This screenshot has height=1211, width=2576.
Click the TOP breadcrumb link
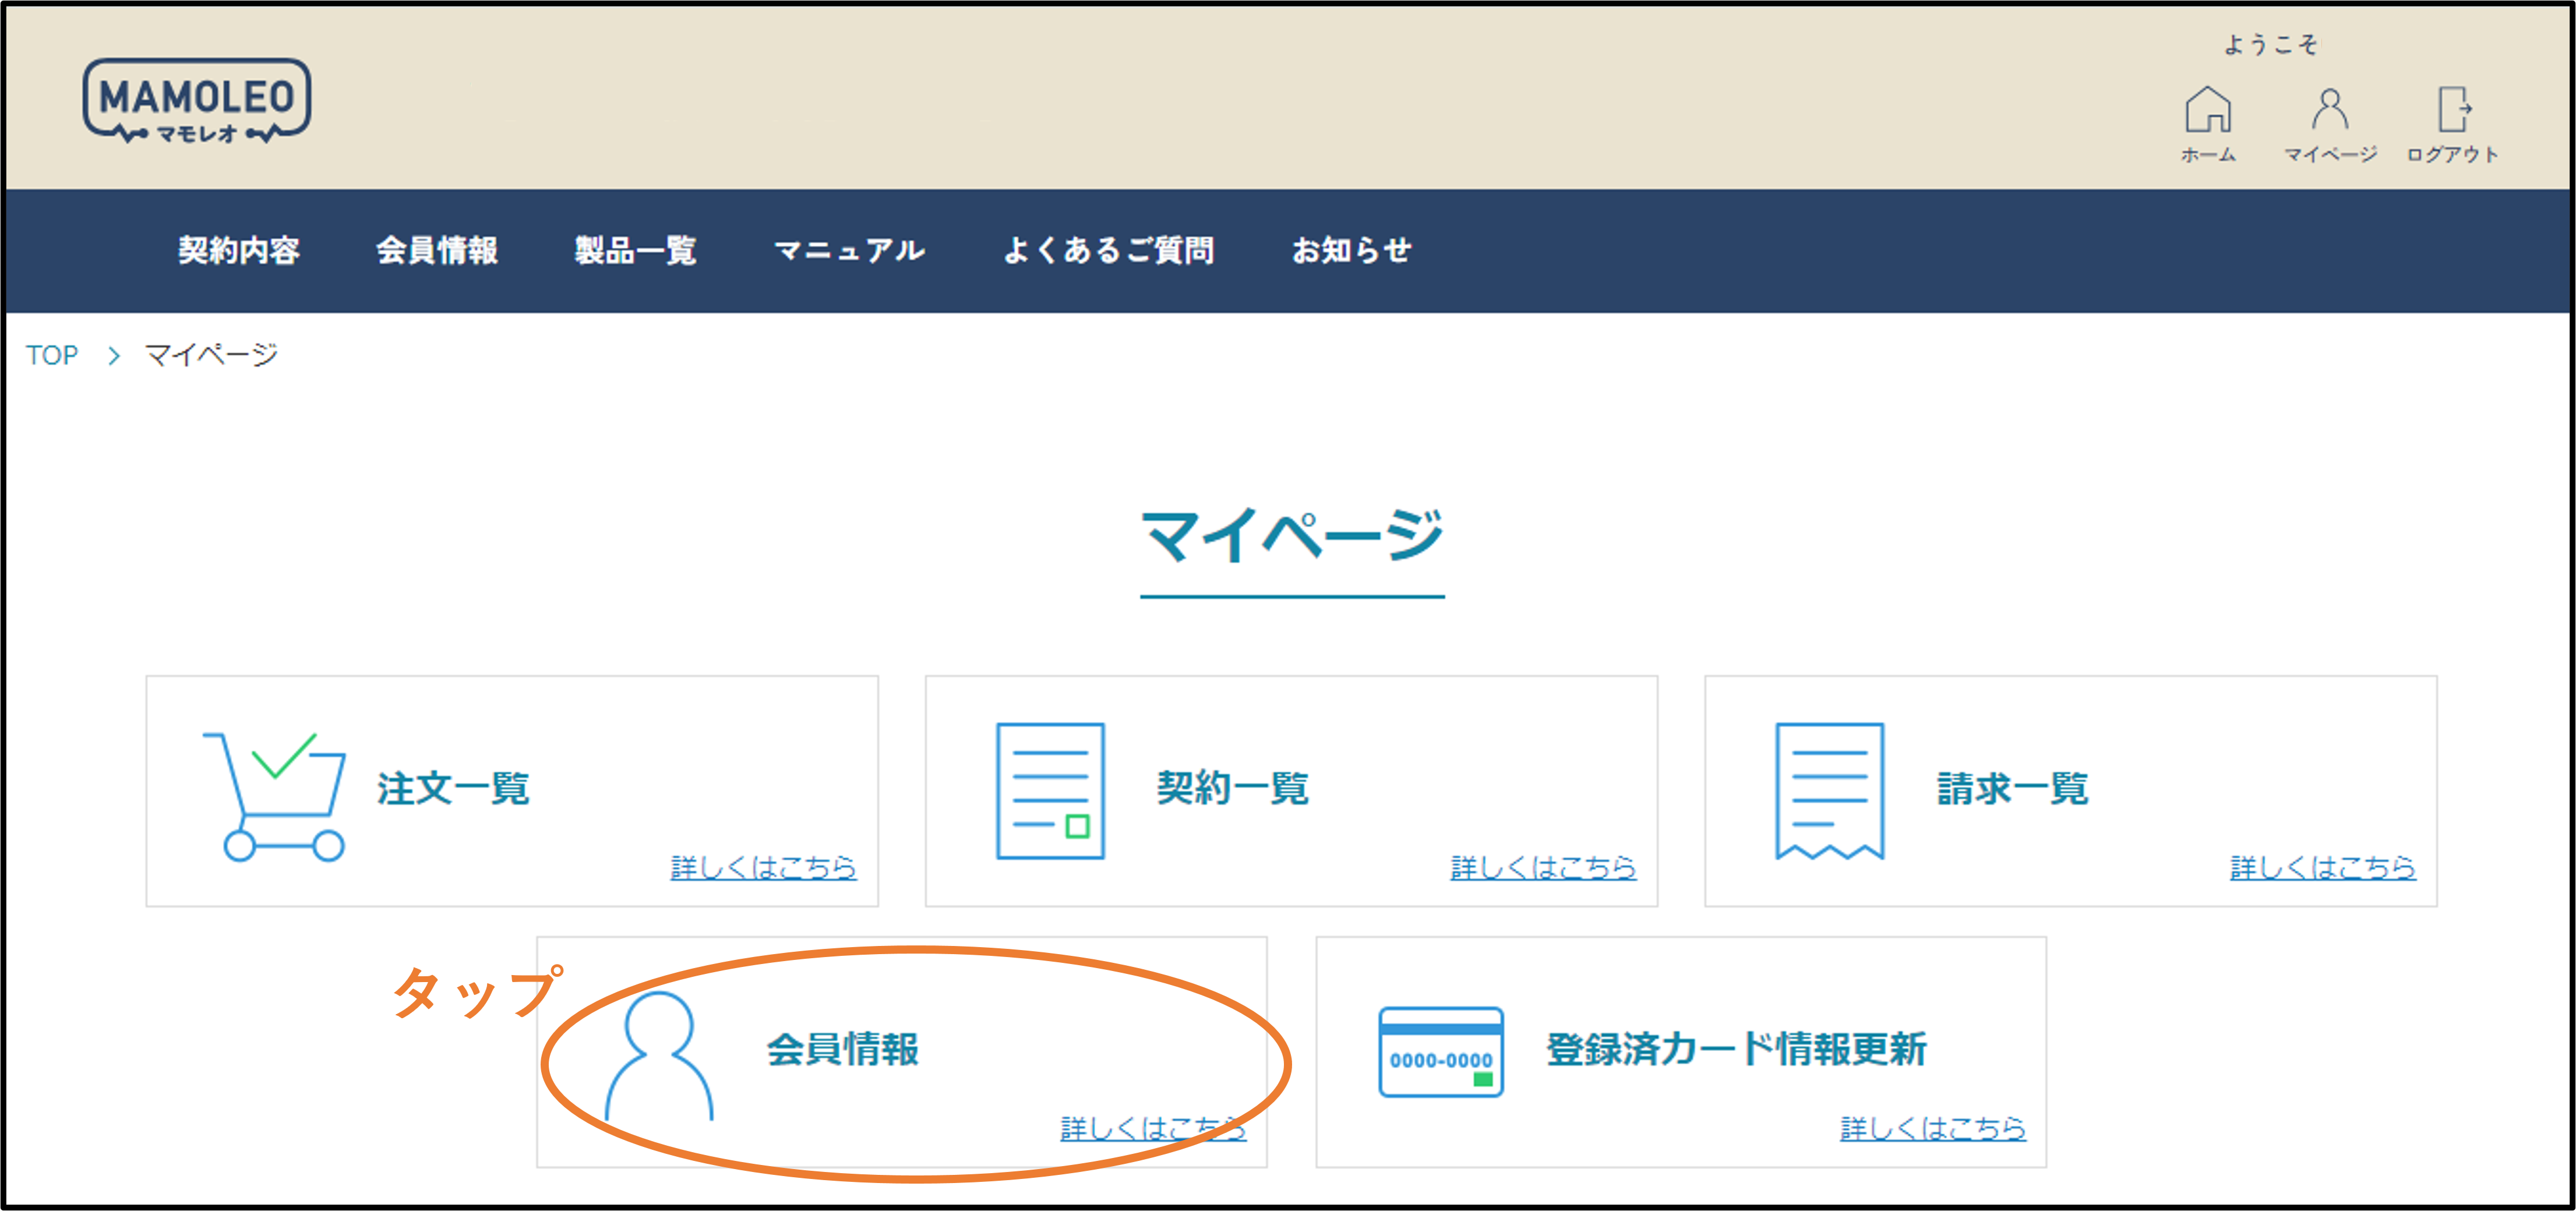52,355
